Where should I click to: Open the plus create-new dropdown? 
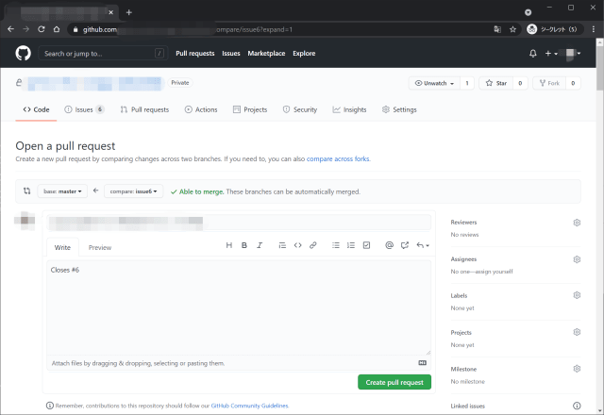click(x=551, y=54)
